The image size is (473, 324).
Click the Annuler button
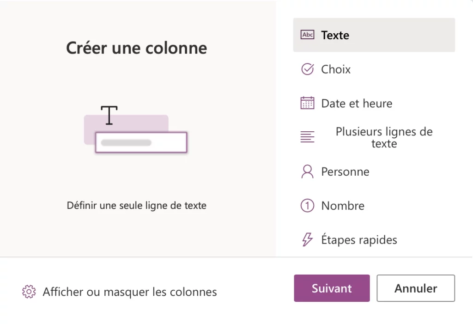tap(415, 288)
